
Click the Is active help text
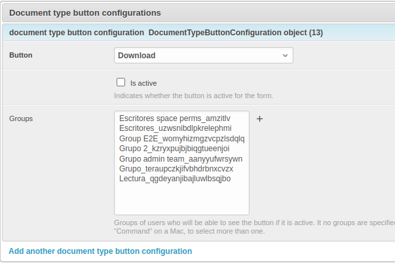193,96
